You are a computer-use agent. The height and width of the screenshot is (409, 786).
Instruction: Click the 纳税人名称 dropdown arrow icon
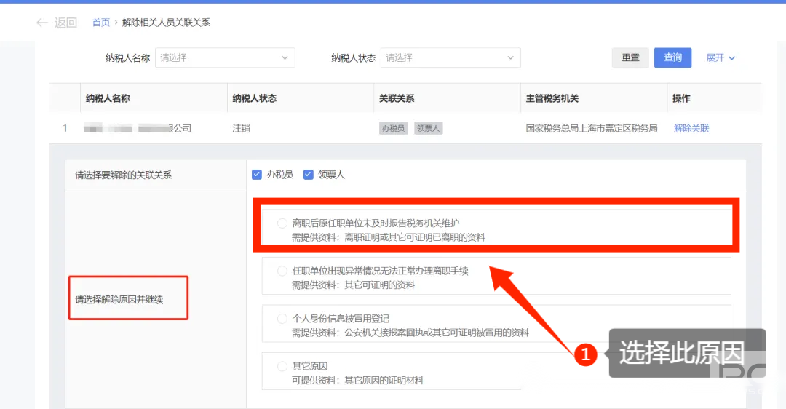click(285, 57)
